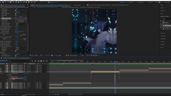
Task: Expand the Transform group in timeline
Action: tap(7, 80)
